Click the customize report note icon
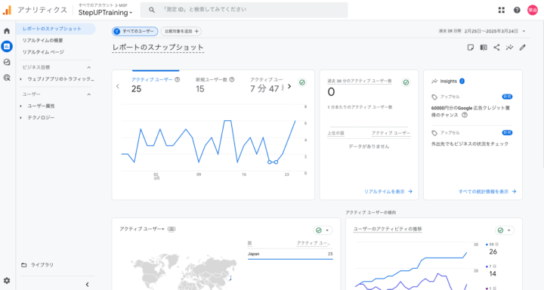Screen dimensions: 544x290 (x=471, y=48)
